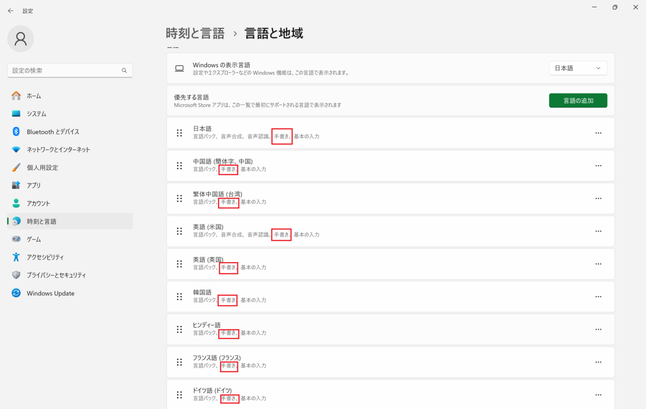
Task: Select 個人用設定 in the sidebar
Action: (70, 167)
